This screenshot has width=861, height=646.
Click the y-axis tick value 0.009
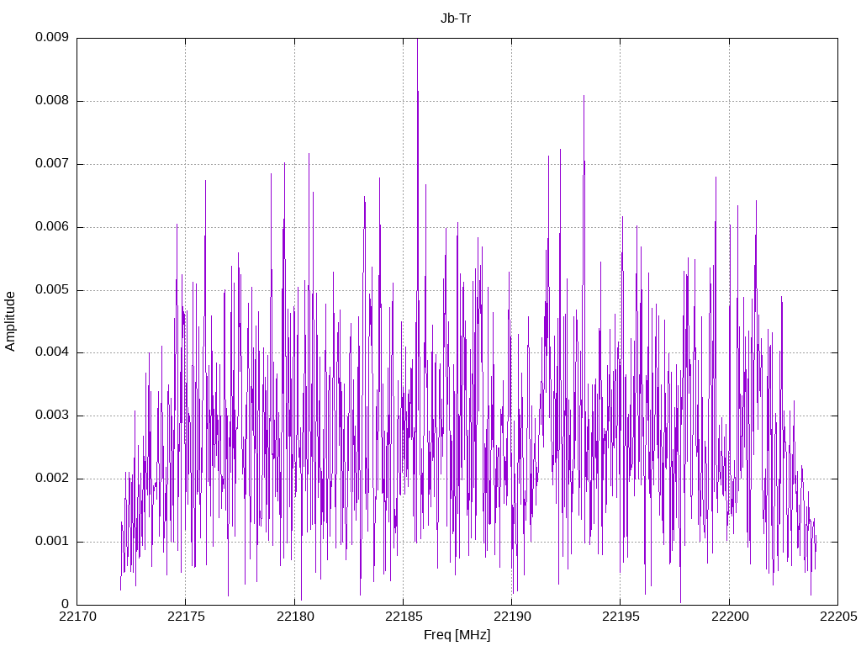click(x=51, y=37)
